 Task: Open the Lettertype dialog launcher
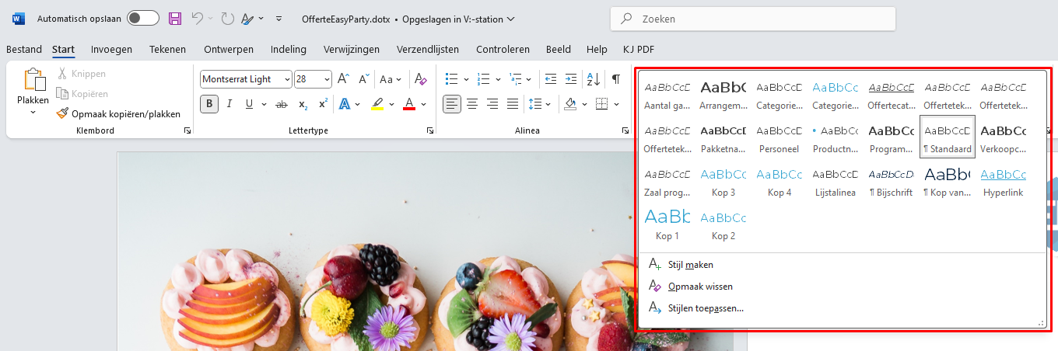(430, 131)
